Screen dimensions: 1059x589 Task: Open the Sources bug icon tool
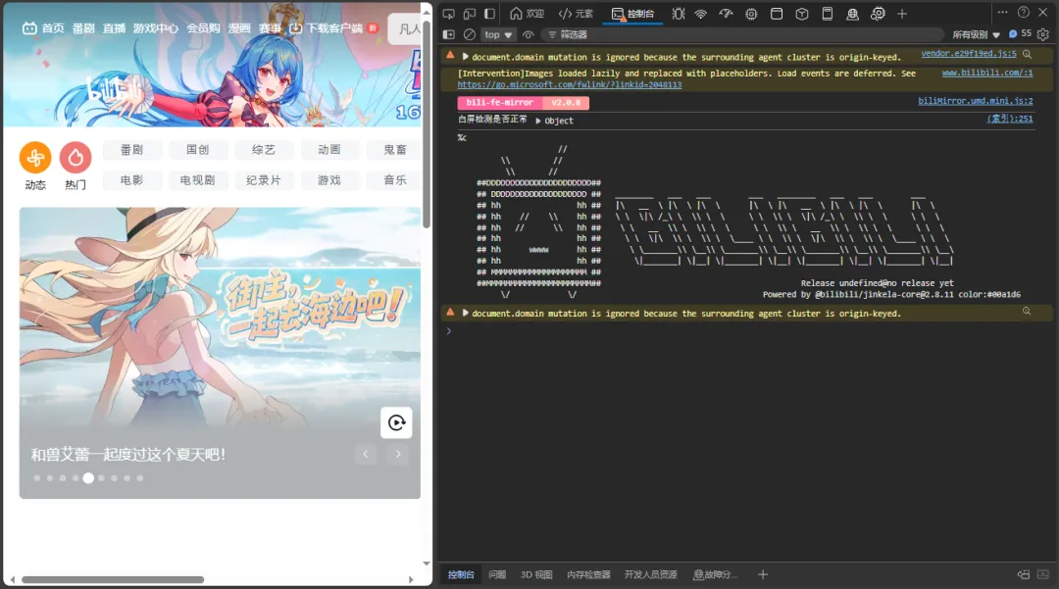[679, 14]
